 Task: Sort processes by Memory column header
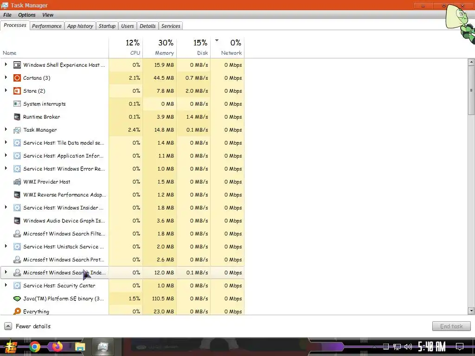coord(160,47)
